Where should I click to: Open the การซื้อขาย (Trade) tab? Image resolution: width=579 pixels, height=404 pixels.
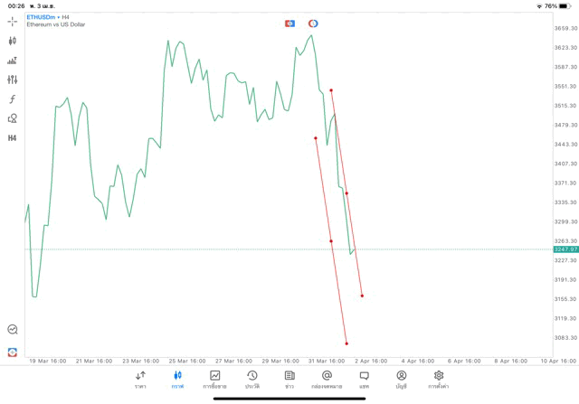pyautogui.click(x=215, y=380)
